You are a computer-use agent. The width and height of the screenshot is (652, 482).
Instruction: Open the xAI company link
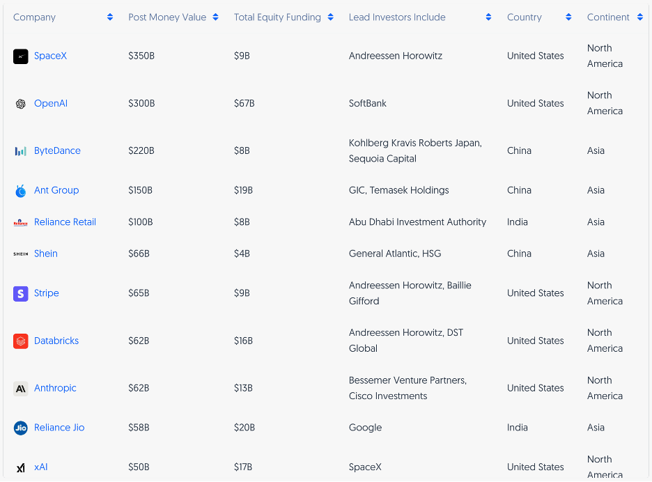(41, 467)
